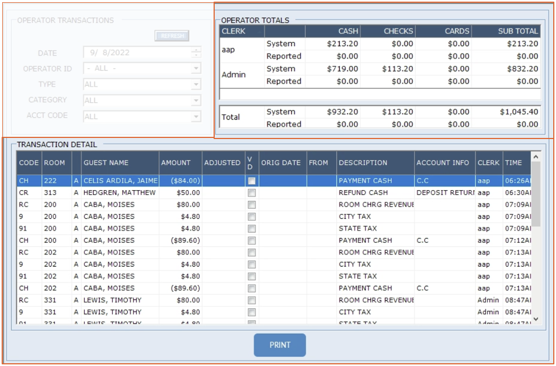Tick VD checkbox for LEWIS room charge

coord(252,300)
